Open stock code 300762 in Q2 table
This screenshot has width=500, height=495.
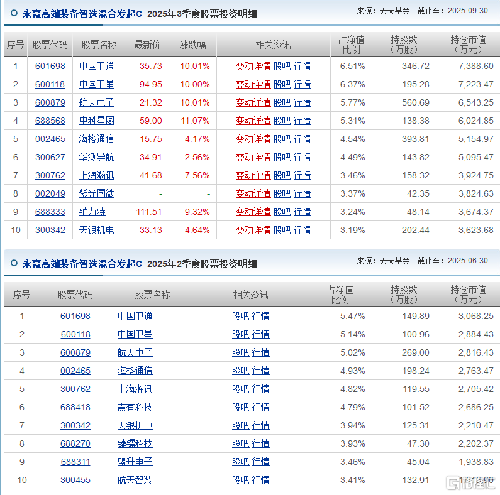click(75, 389)
